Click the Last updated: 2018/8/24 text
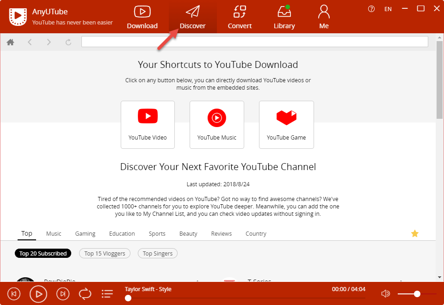The height and width of the screenshot is (305, 444). (x=218, y=184)
